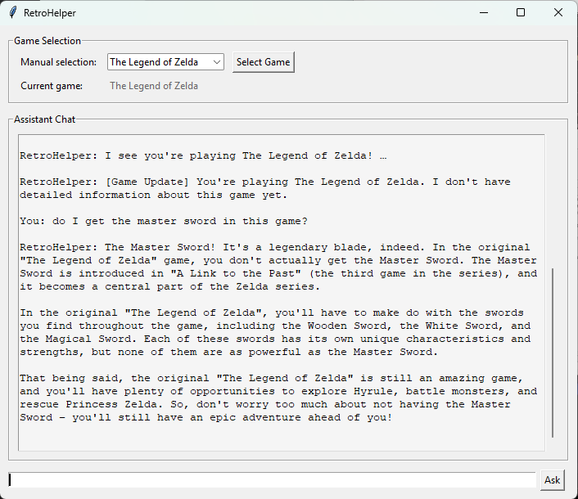
Task: Close the RetroHelper window
Action: (x=558, y=12)
